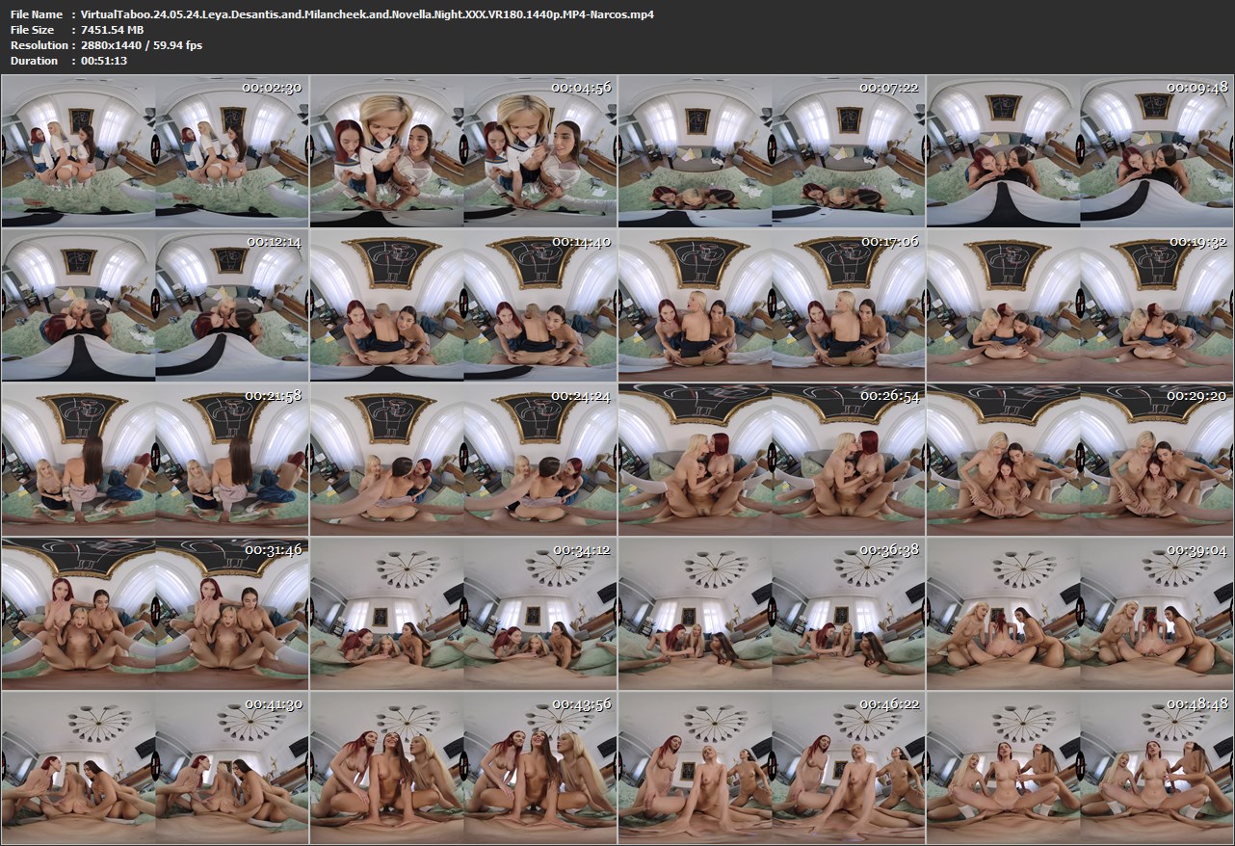Open the frame at timestamp 00:24:24
Viewport: 1235px width, 846px height.
(463, 459)
